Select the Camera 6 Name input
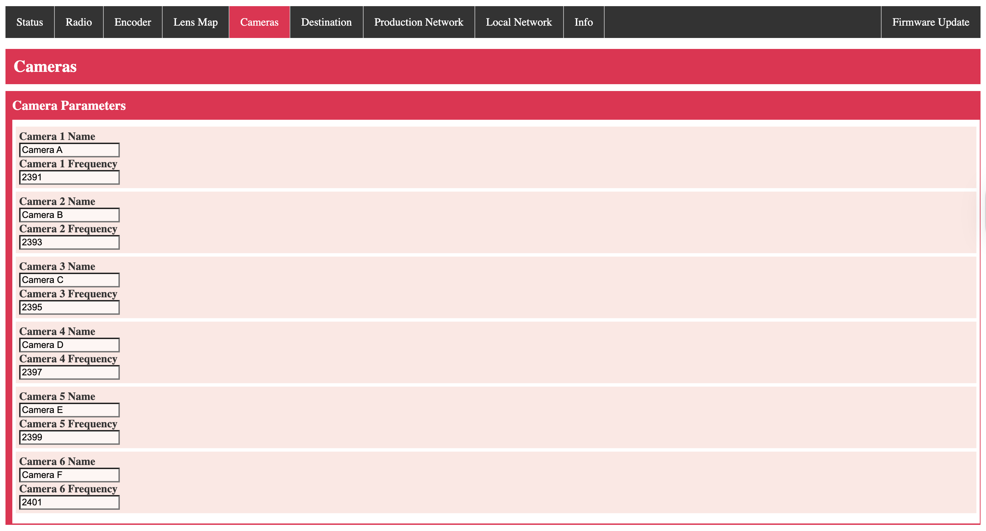Viewport: 986px width, 531px height. tap(69, 475)
